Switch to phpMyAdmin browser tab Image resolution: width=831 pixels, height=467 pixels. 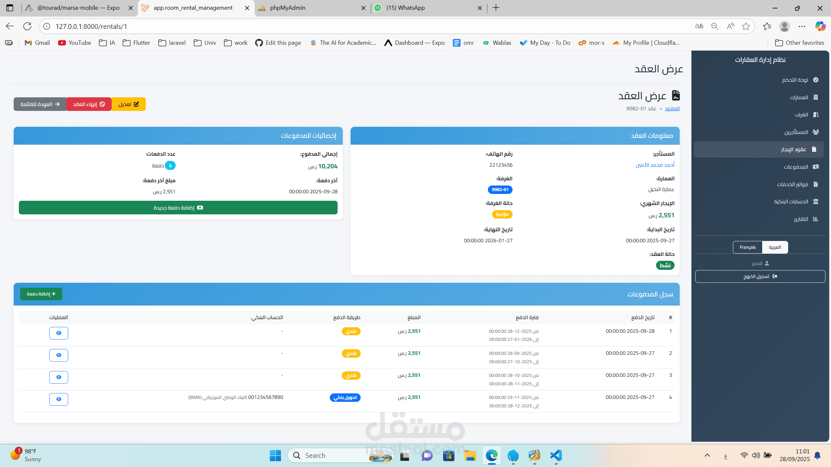pos(288,8)
